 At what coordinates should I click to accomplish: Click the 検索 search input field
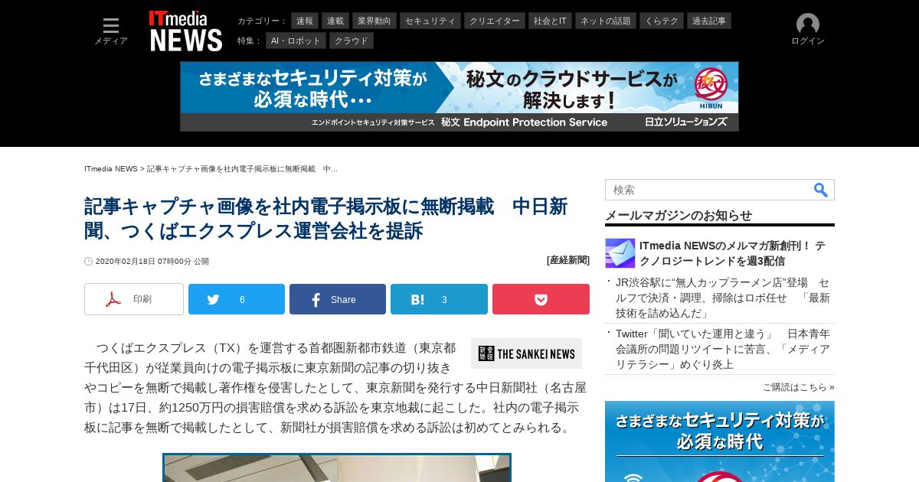coord(708,190)
